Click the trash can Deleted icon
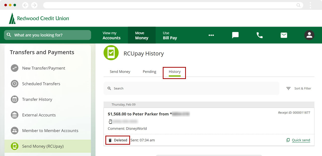 point(110,140)
